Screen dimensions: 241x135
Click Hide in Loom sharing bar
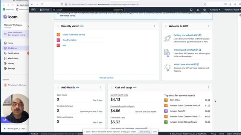tap(155, 132)
